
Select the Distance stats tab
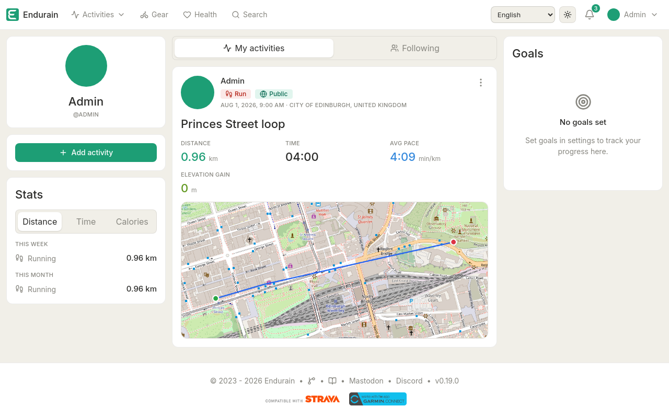coord(40,222)
